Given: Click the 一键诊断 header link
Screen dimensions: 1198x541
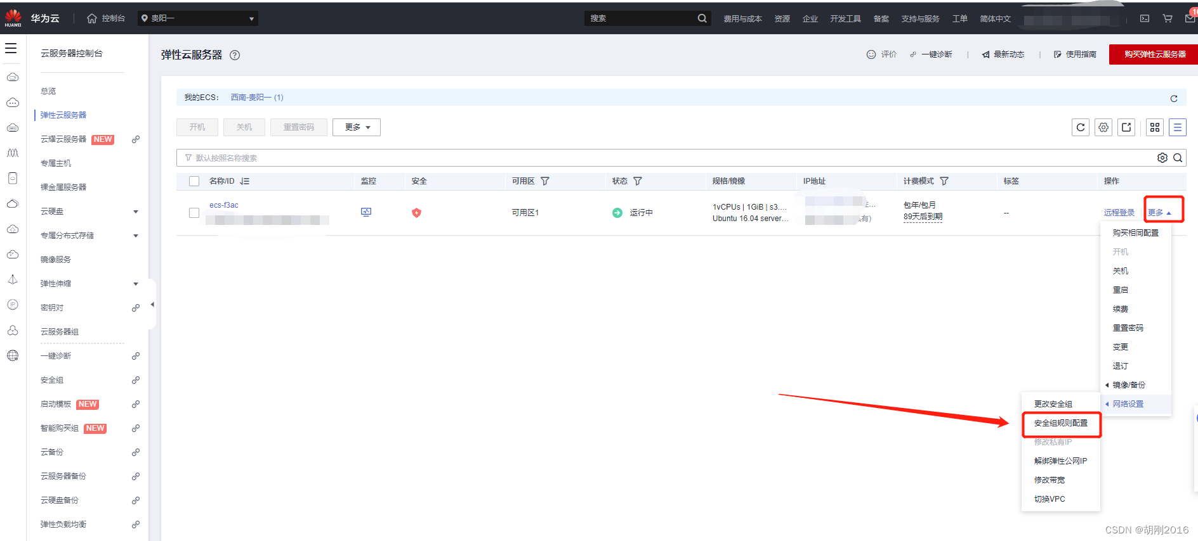Looking at the screenshot, I should pyautogui.click(x=931, y=54).
